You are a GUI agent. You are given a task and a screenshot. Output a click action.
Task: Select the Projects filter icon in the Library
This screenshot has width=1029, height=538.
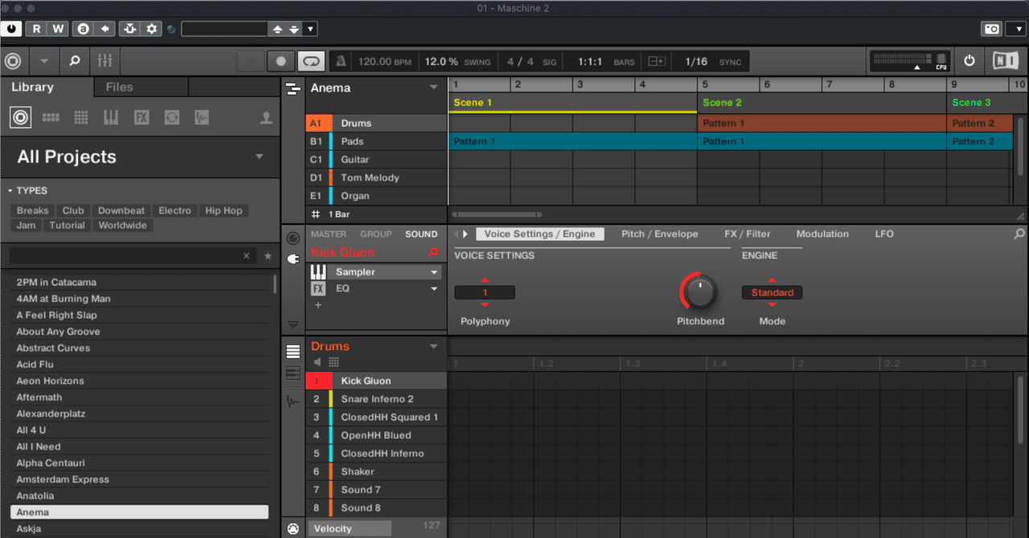pos(20,117)
